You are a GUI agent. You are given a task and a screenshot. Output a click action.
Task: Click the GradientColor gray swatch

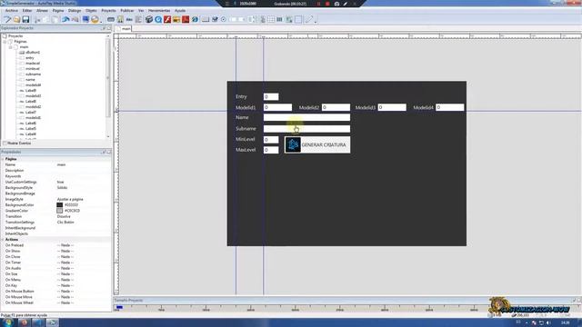tap(59, 211)
